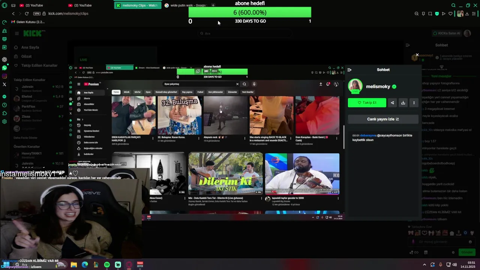Open browser downloads icon
480x270 pixels.
click(467, 13)
